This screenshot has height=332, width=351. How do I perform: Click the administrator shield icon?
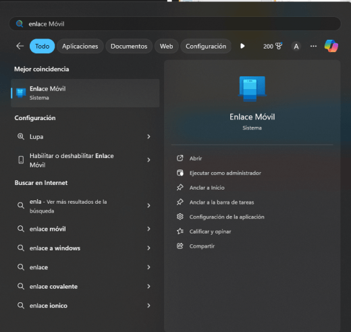point(180,173)
